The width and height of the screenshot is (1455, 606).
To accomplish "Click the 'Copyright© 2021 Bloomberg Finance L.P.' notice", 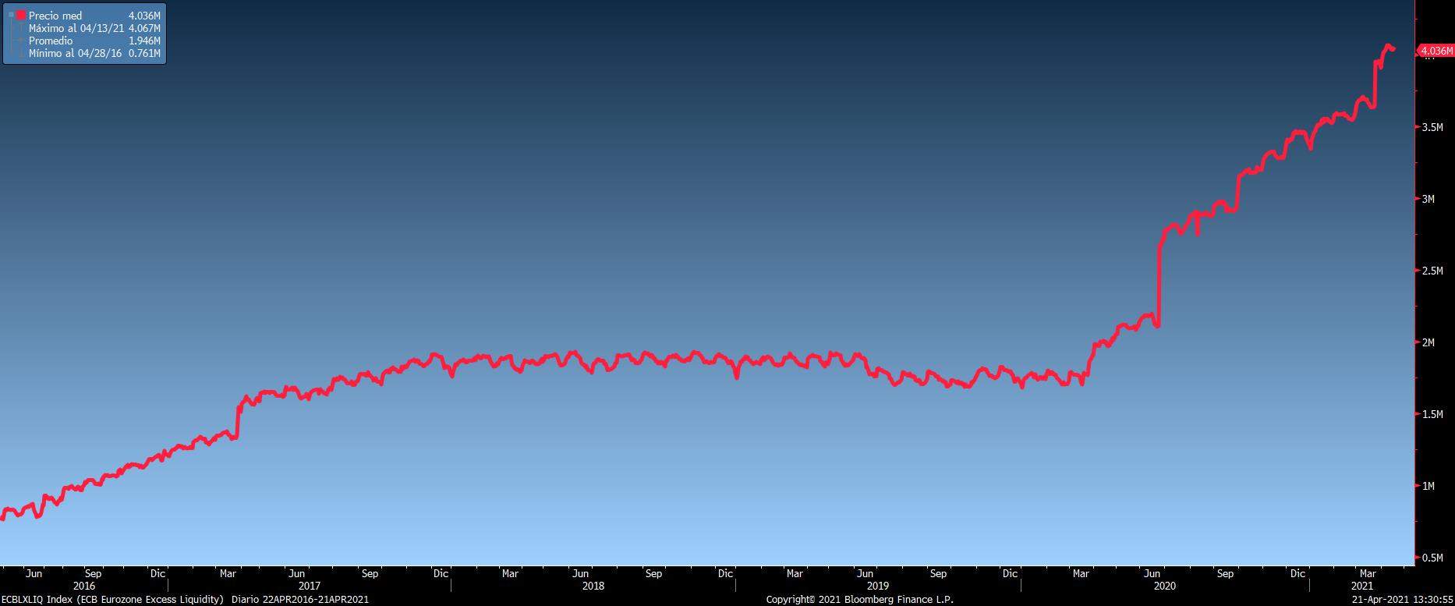I will 859,600.
